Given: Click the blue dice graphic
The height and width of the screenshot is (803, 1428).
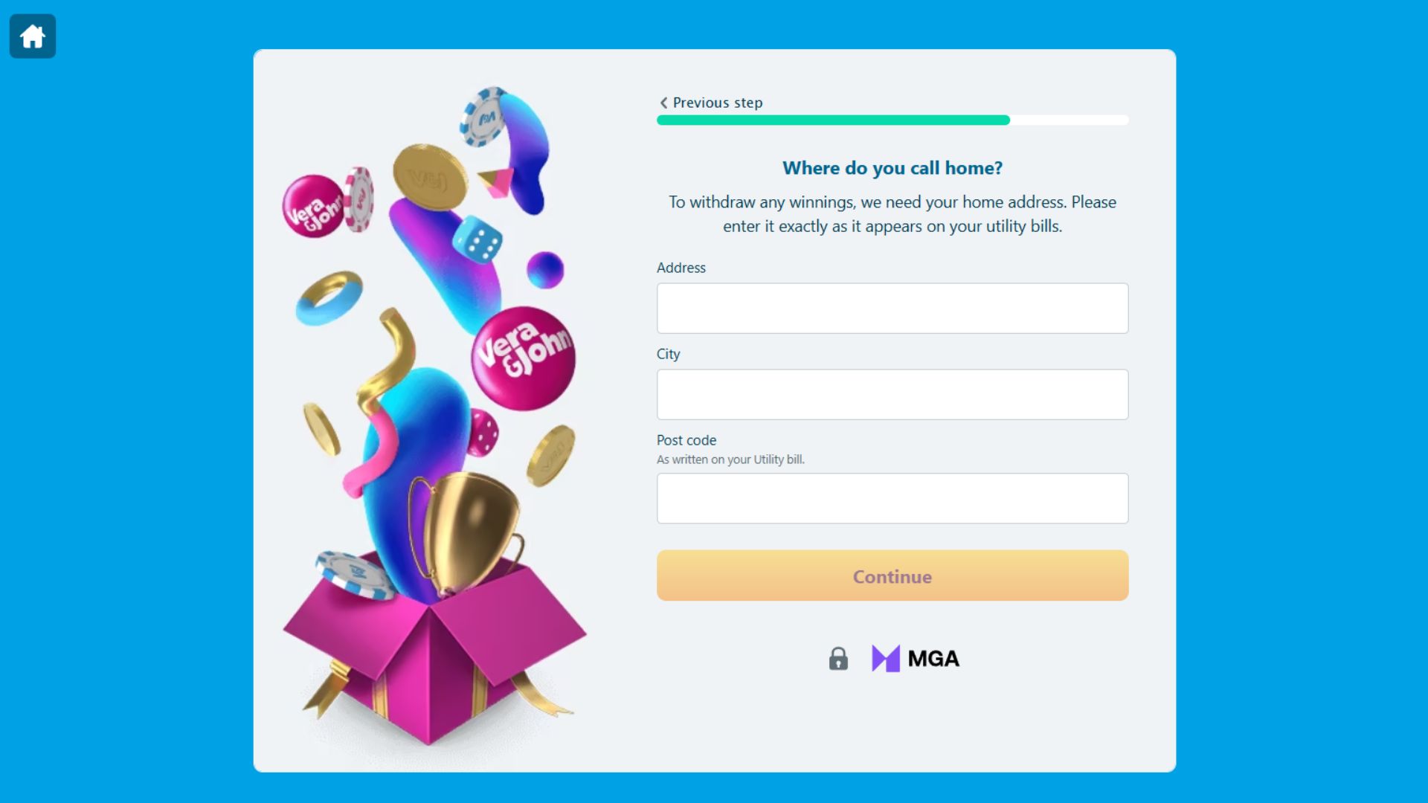Looking at the screenshot, I should click(477, 239).
